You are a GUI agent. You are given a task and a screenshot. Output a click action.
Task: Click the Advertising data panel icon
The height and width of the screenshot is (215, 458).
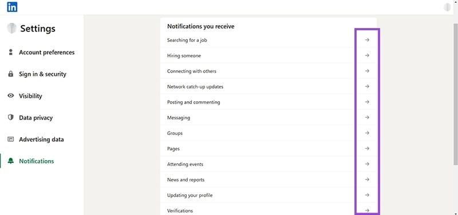tap(11, 139)
